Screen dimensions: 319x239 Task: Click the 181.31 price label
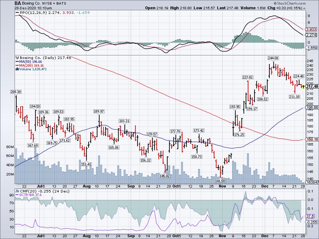tap(124, 121)
